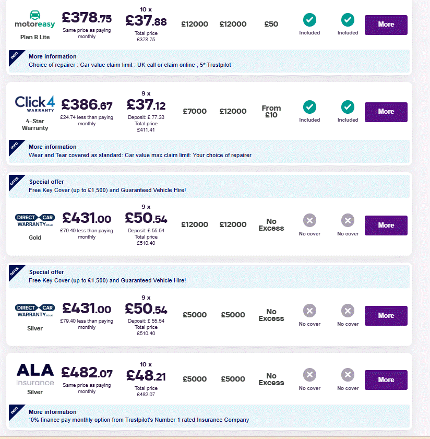Open More for motoreasy Plan B Lite
This screenshot has width=430, height=439.
pos(386,25)
